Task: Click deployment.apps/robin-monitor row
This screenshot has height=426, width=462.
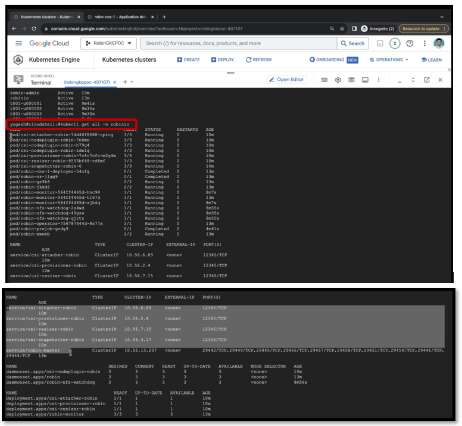Action: pyautogui.click(x=108, y=414)
